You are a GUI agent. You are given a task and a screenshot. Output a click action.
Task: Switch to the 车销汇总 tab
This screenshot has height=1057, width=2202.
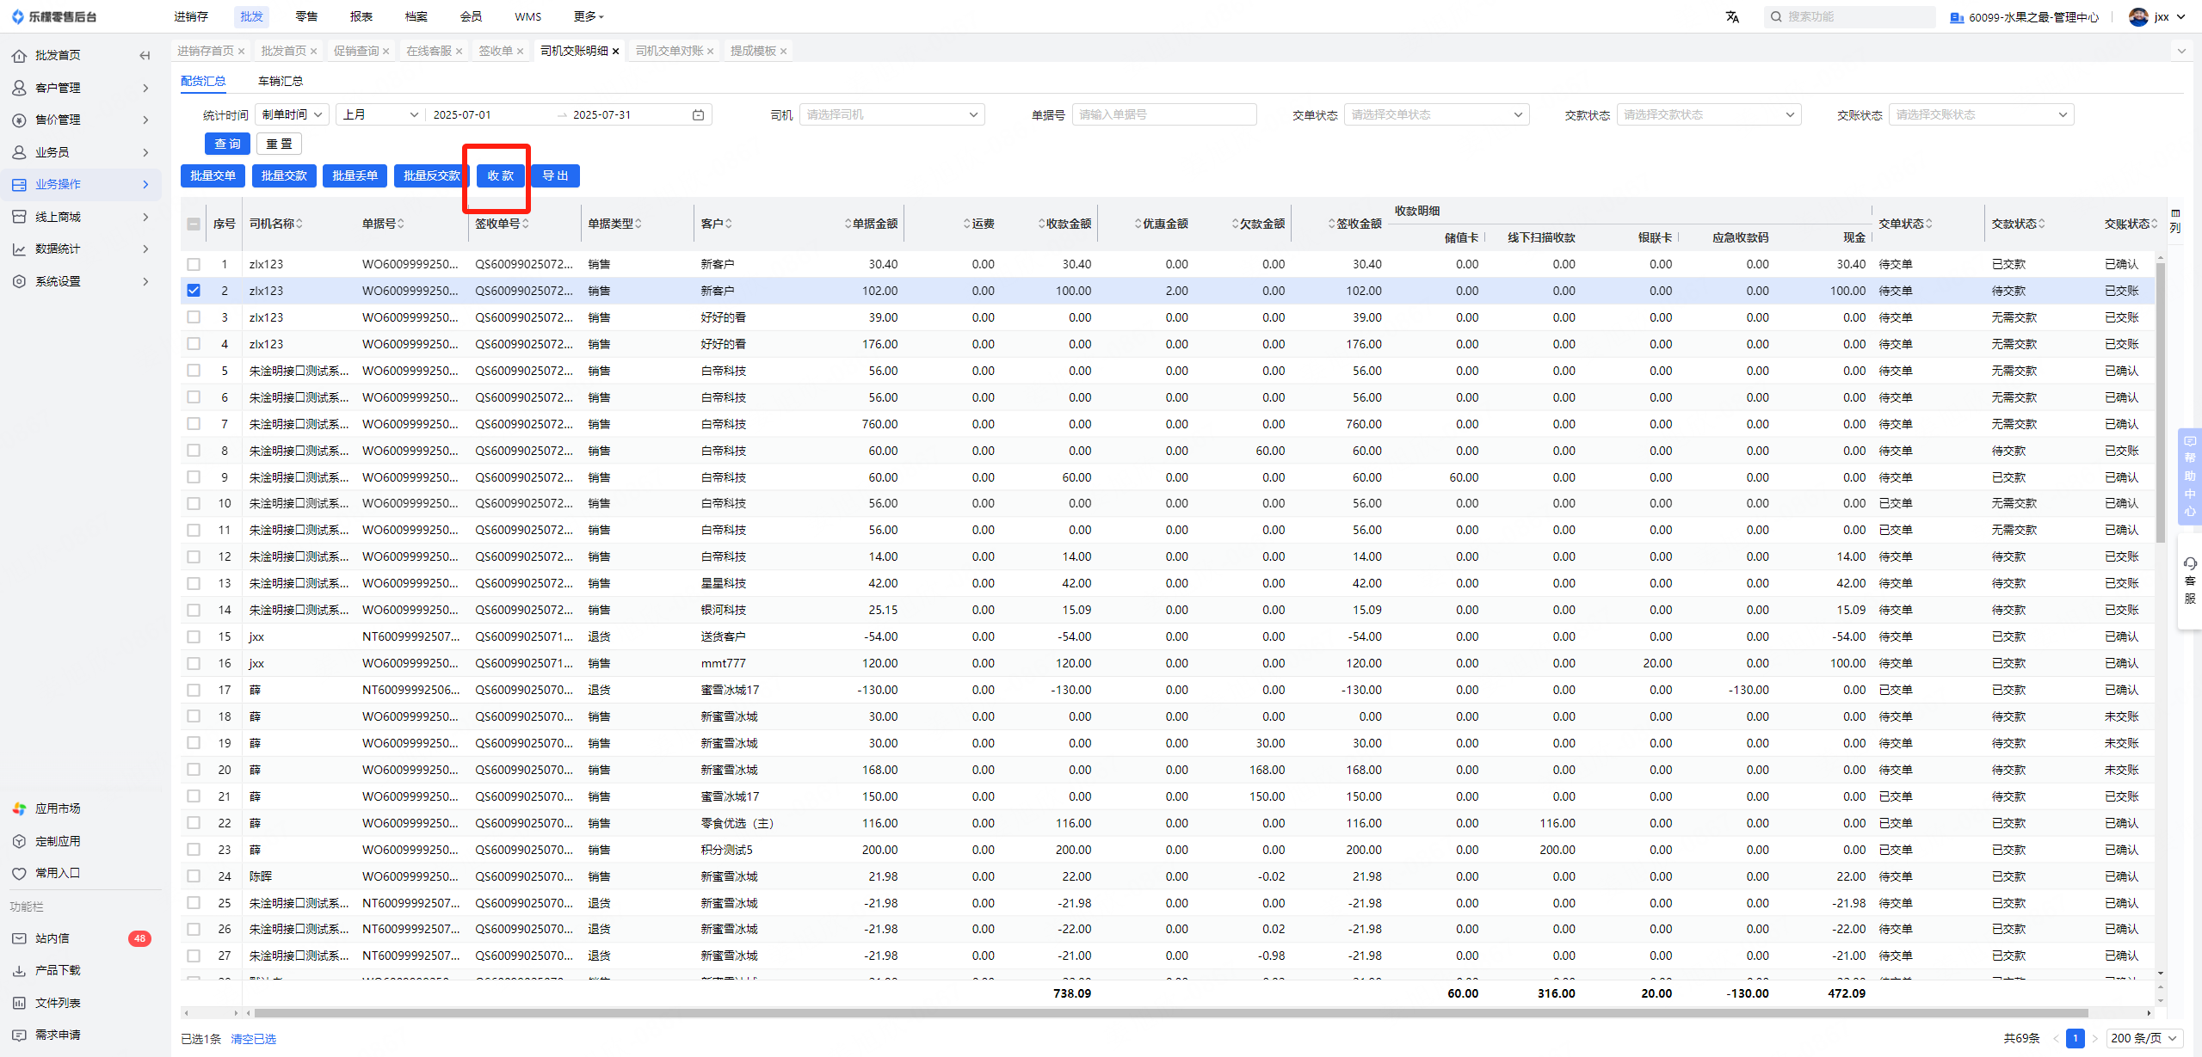tap(281, 81)
